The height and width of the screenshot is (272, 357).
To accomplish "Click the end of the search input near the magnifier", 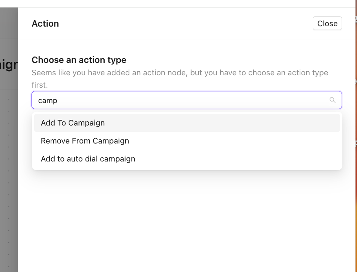I will [322, 100].
